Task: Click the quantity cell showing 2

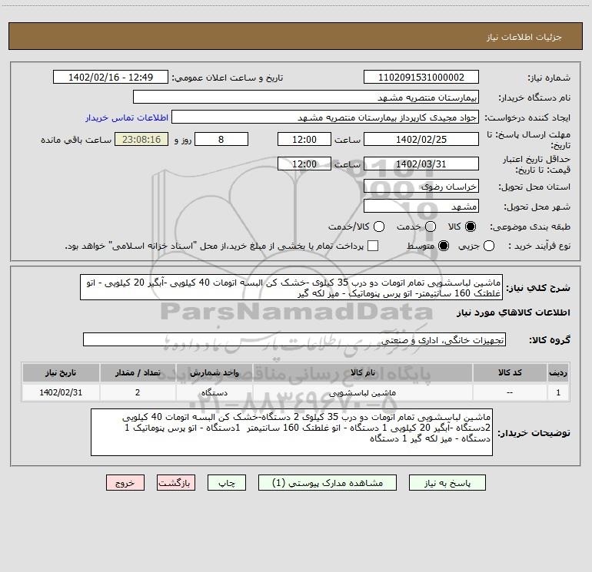Action: pos(138,392)
